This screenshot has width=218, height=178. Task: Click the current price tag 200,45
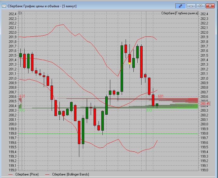(x=205, y=104)
